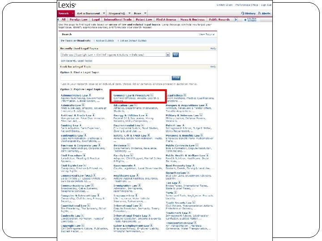Open info icon beside Antitrust & Trade Law
Image resolution: width=322 pixels, height=241 pixels.
(93, 115)
